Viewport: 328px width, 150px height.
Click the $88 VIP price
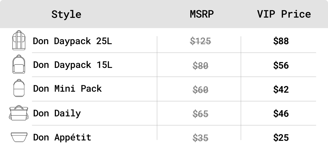click(x=281, y=41)
